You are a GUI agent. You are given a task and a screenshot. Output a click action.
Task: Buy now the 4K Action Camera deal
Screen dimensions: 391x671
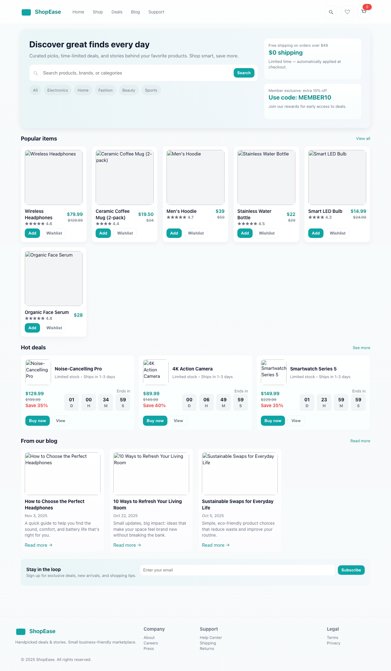[x=155, y=421]
